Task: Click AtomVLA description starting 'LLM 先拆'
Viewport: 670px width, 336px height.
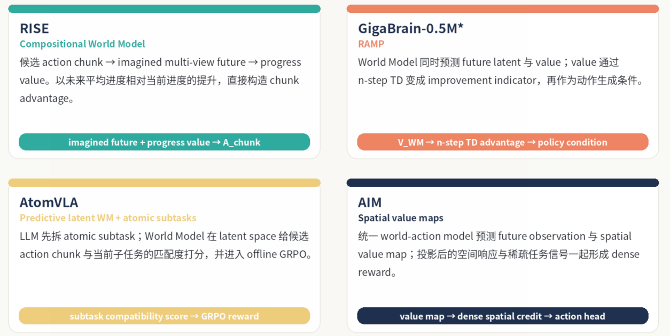Action: (166, 245)
